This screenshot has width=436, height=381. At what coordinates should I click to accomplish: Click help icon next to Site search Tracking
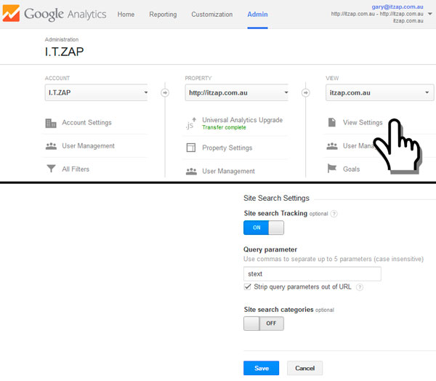334,214
